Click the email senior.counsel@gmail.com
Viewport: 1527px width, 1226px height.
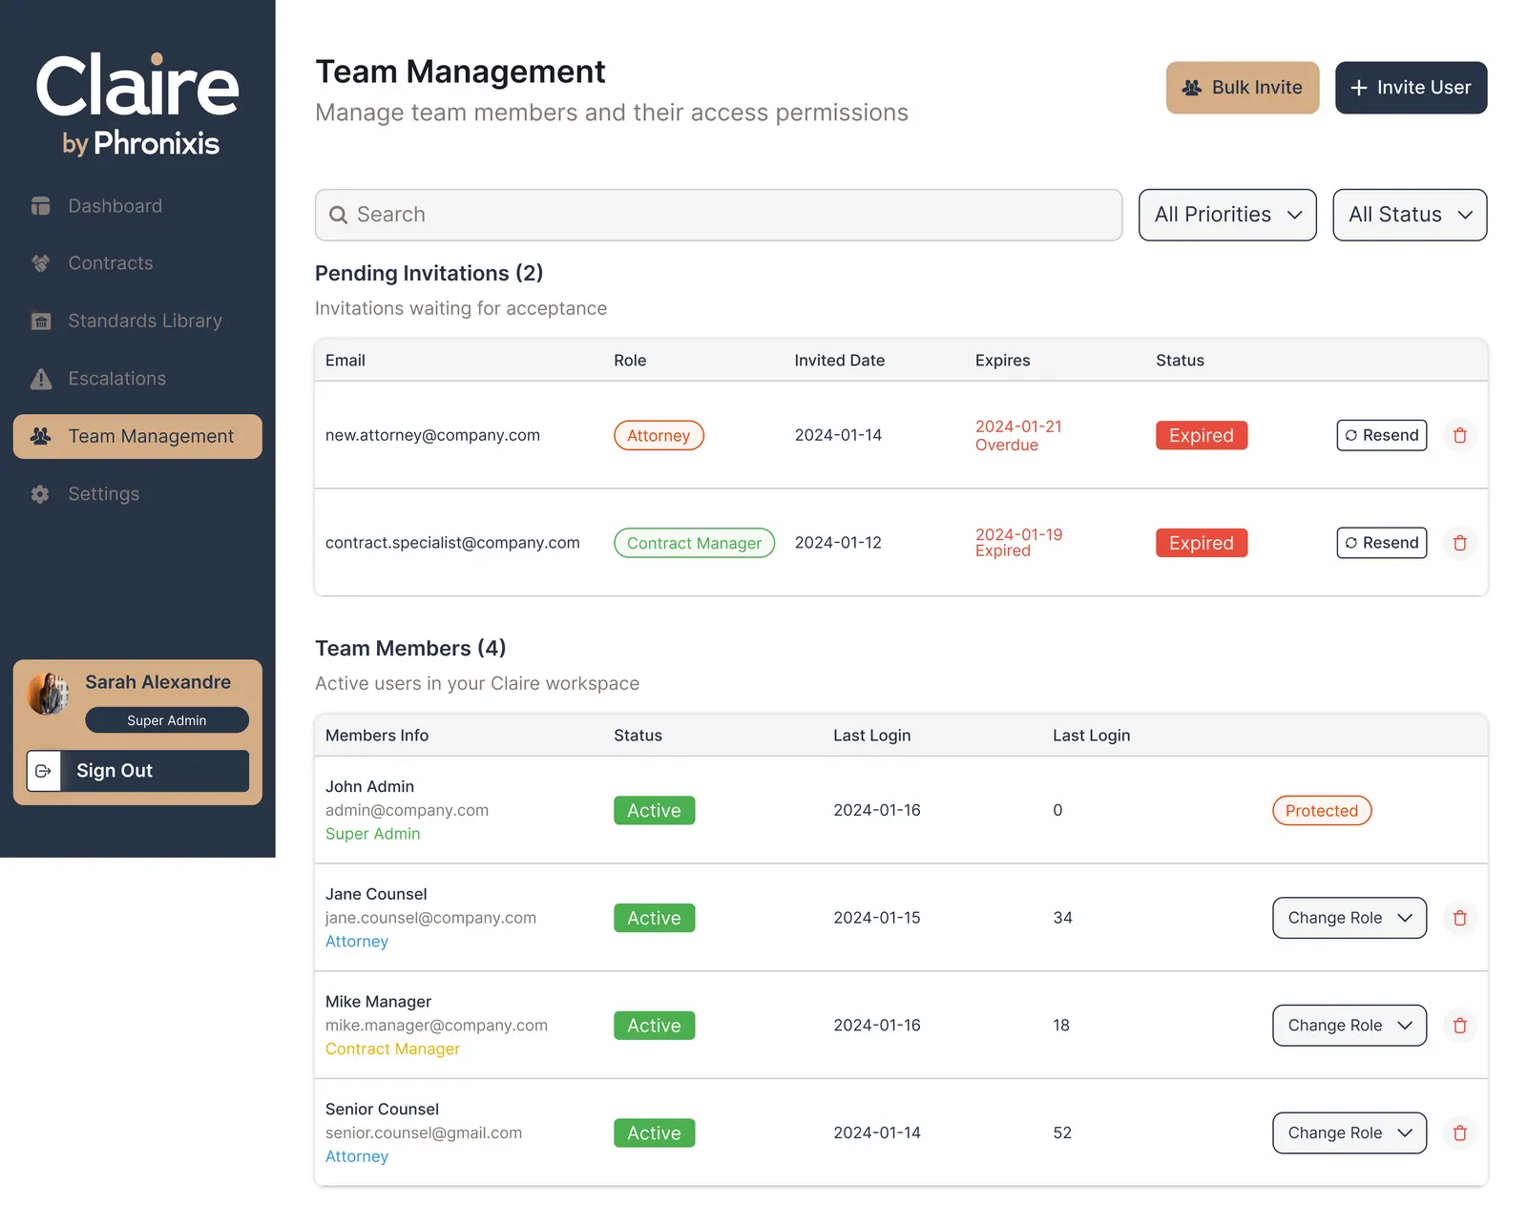click(x=424, y=1133)
